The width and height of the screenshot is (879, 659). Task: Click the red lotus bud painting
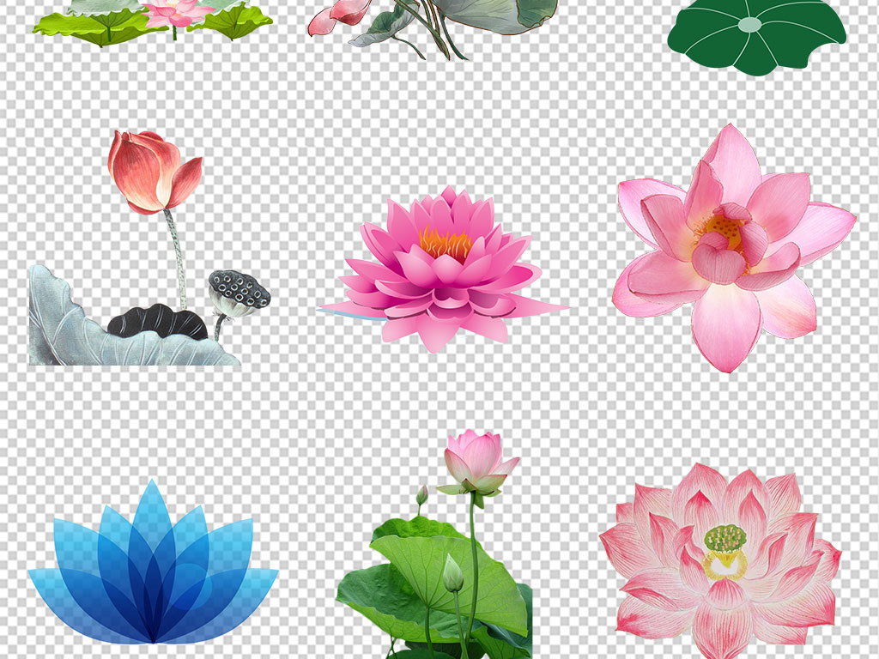coord(153,172)
